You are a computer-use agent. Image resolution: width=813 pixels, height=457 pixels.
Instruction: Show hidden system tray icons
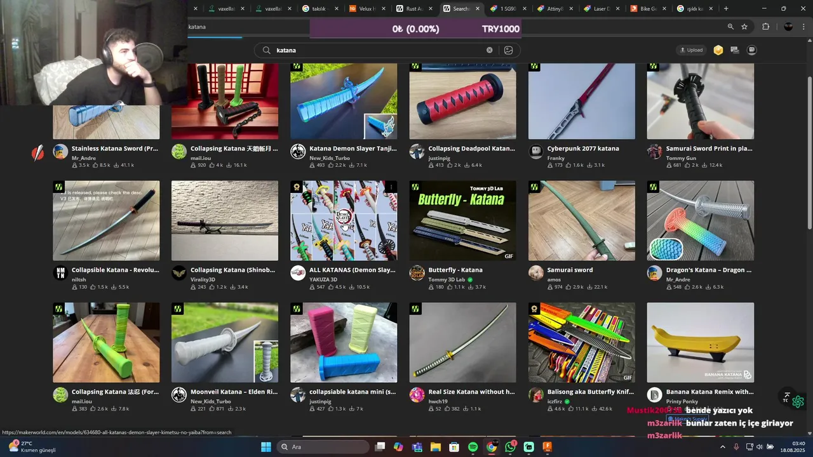[x=722, y=447]
